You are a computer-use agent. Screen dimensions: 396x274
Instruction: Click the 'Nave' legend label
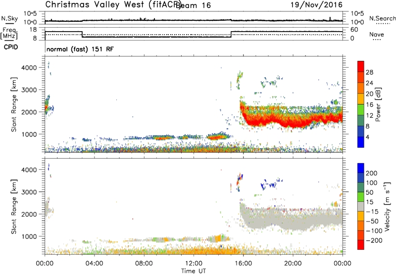[377, 34]
